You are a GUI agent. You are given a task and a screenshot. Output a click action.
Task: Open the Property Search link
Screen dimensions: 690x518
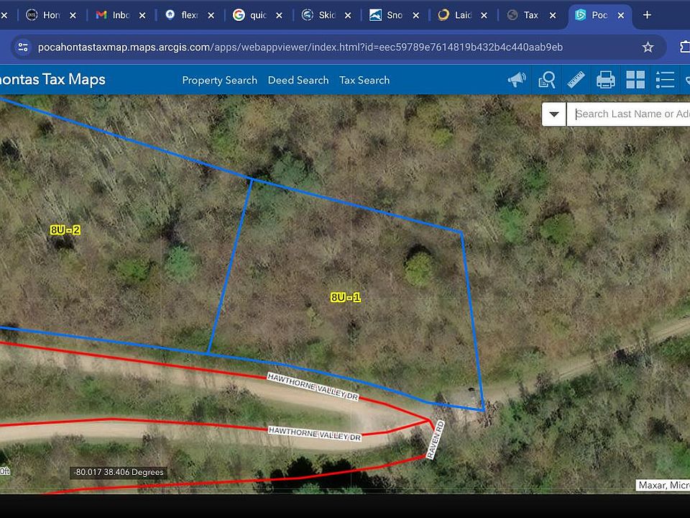pos(219,80)
